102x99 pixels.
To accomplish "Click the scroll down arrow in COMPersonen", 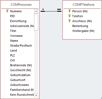I will [36, 95].
